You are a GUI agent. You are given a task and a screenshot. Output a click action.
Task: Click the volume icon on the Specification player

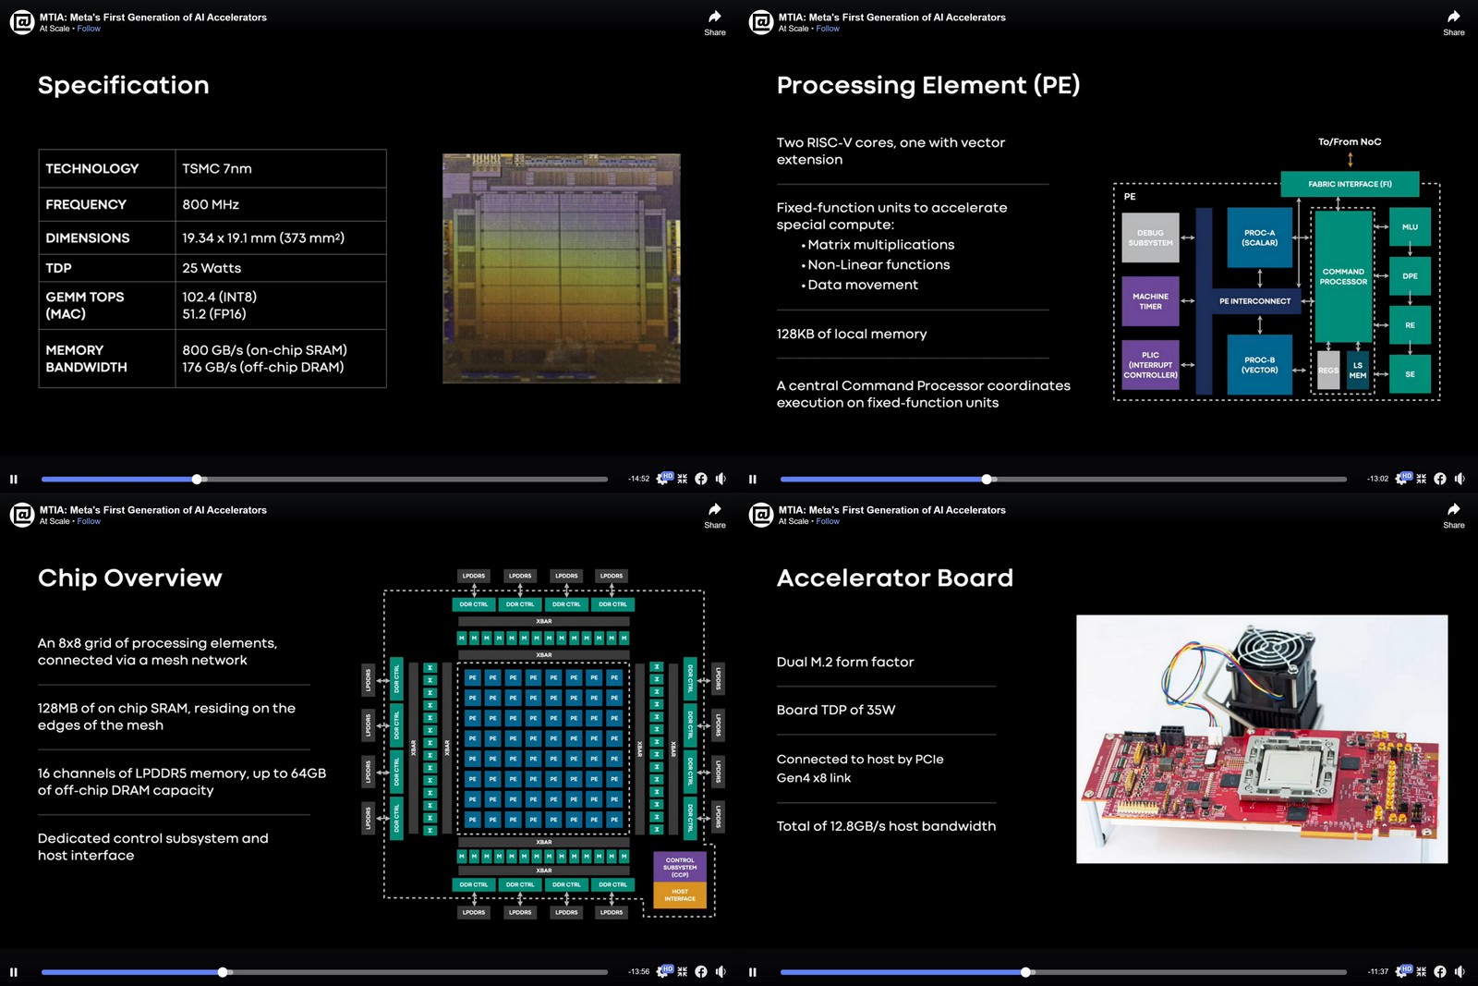pyautogui.click(x=721, y=479)
